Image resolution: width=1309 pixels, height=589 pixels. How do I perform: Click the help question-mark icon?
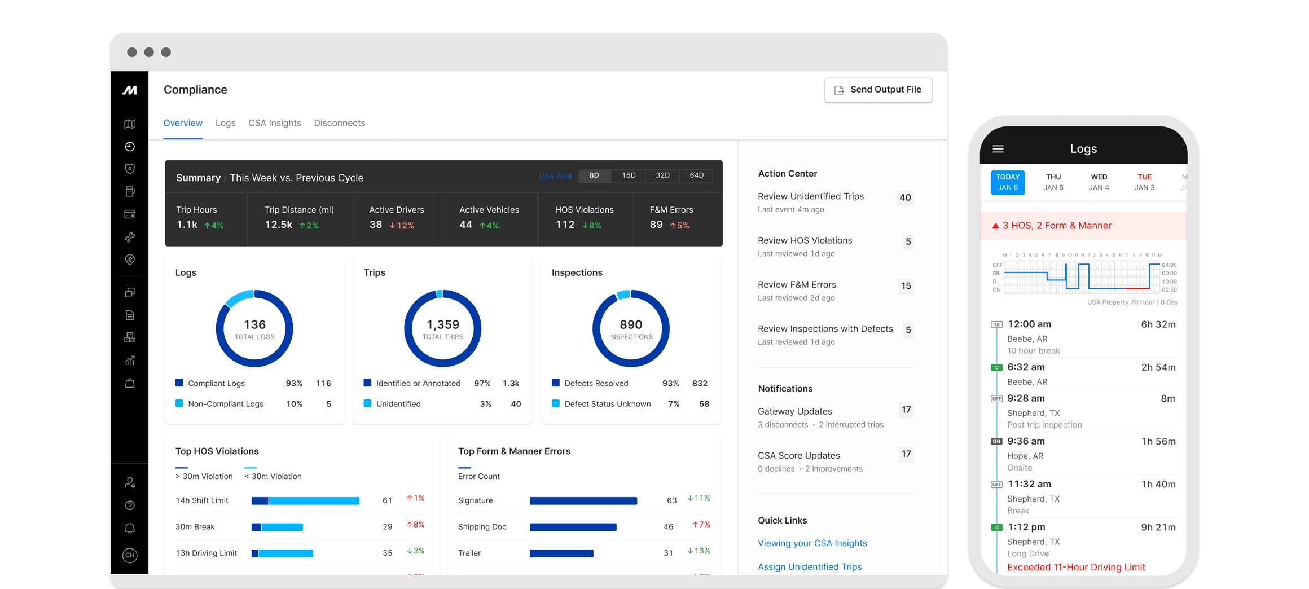pos(130,506)
